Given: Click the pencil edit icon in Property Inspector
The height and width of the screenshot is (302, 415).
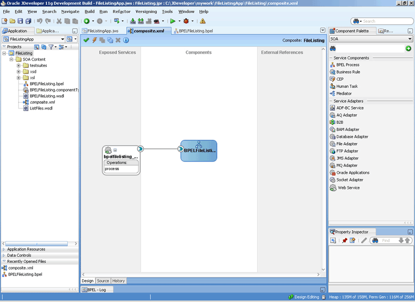Looking at the screenshot, I should 364,240.
